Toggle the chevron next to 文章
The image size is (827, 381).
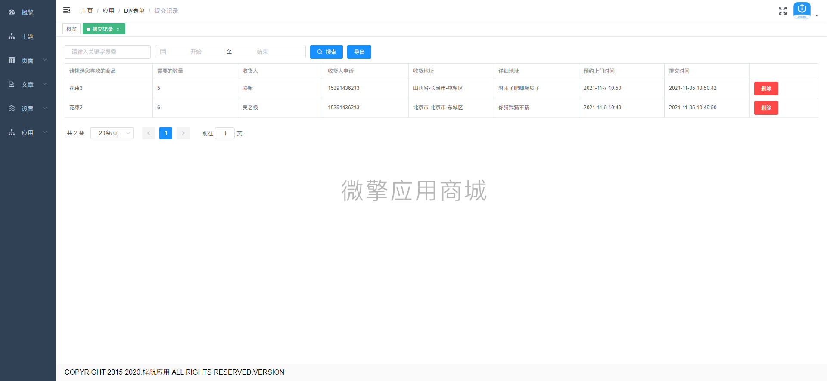click(45, 84)
